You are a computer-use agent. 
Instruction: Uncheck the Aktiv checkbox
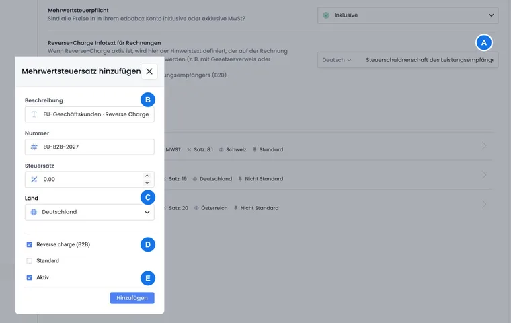30,277
